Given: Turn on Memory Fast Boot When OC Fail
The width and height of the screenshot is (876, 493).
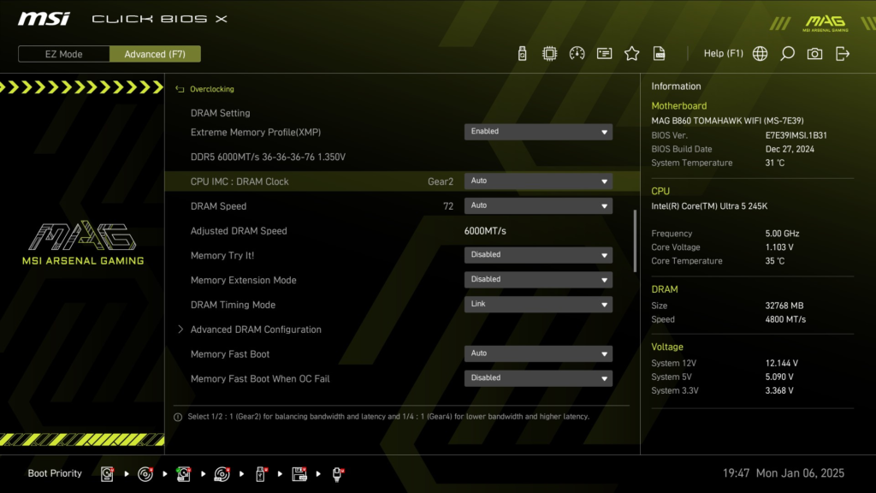Looking at the screenshot, I should (x=538, y=377).
